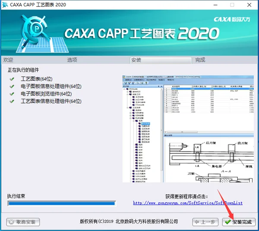Click the 电子图板信息处理组件(64位) component text
The width and height of the screenshot is (259, 231).
click(51, 86)
